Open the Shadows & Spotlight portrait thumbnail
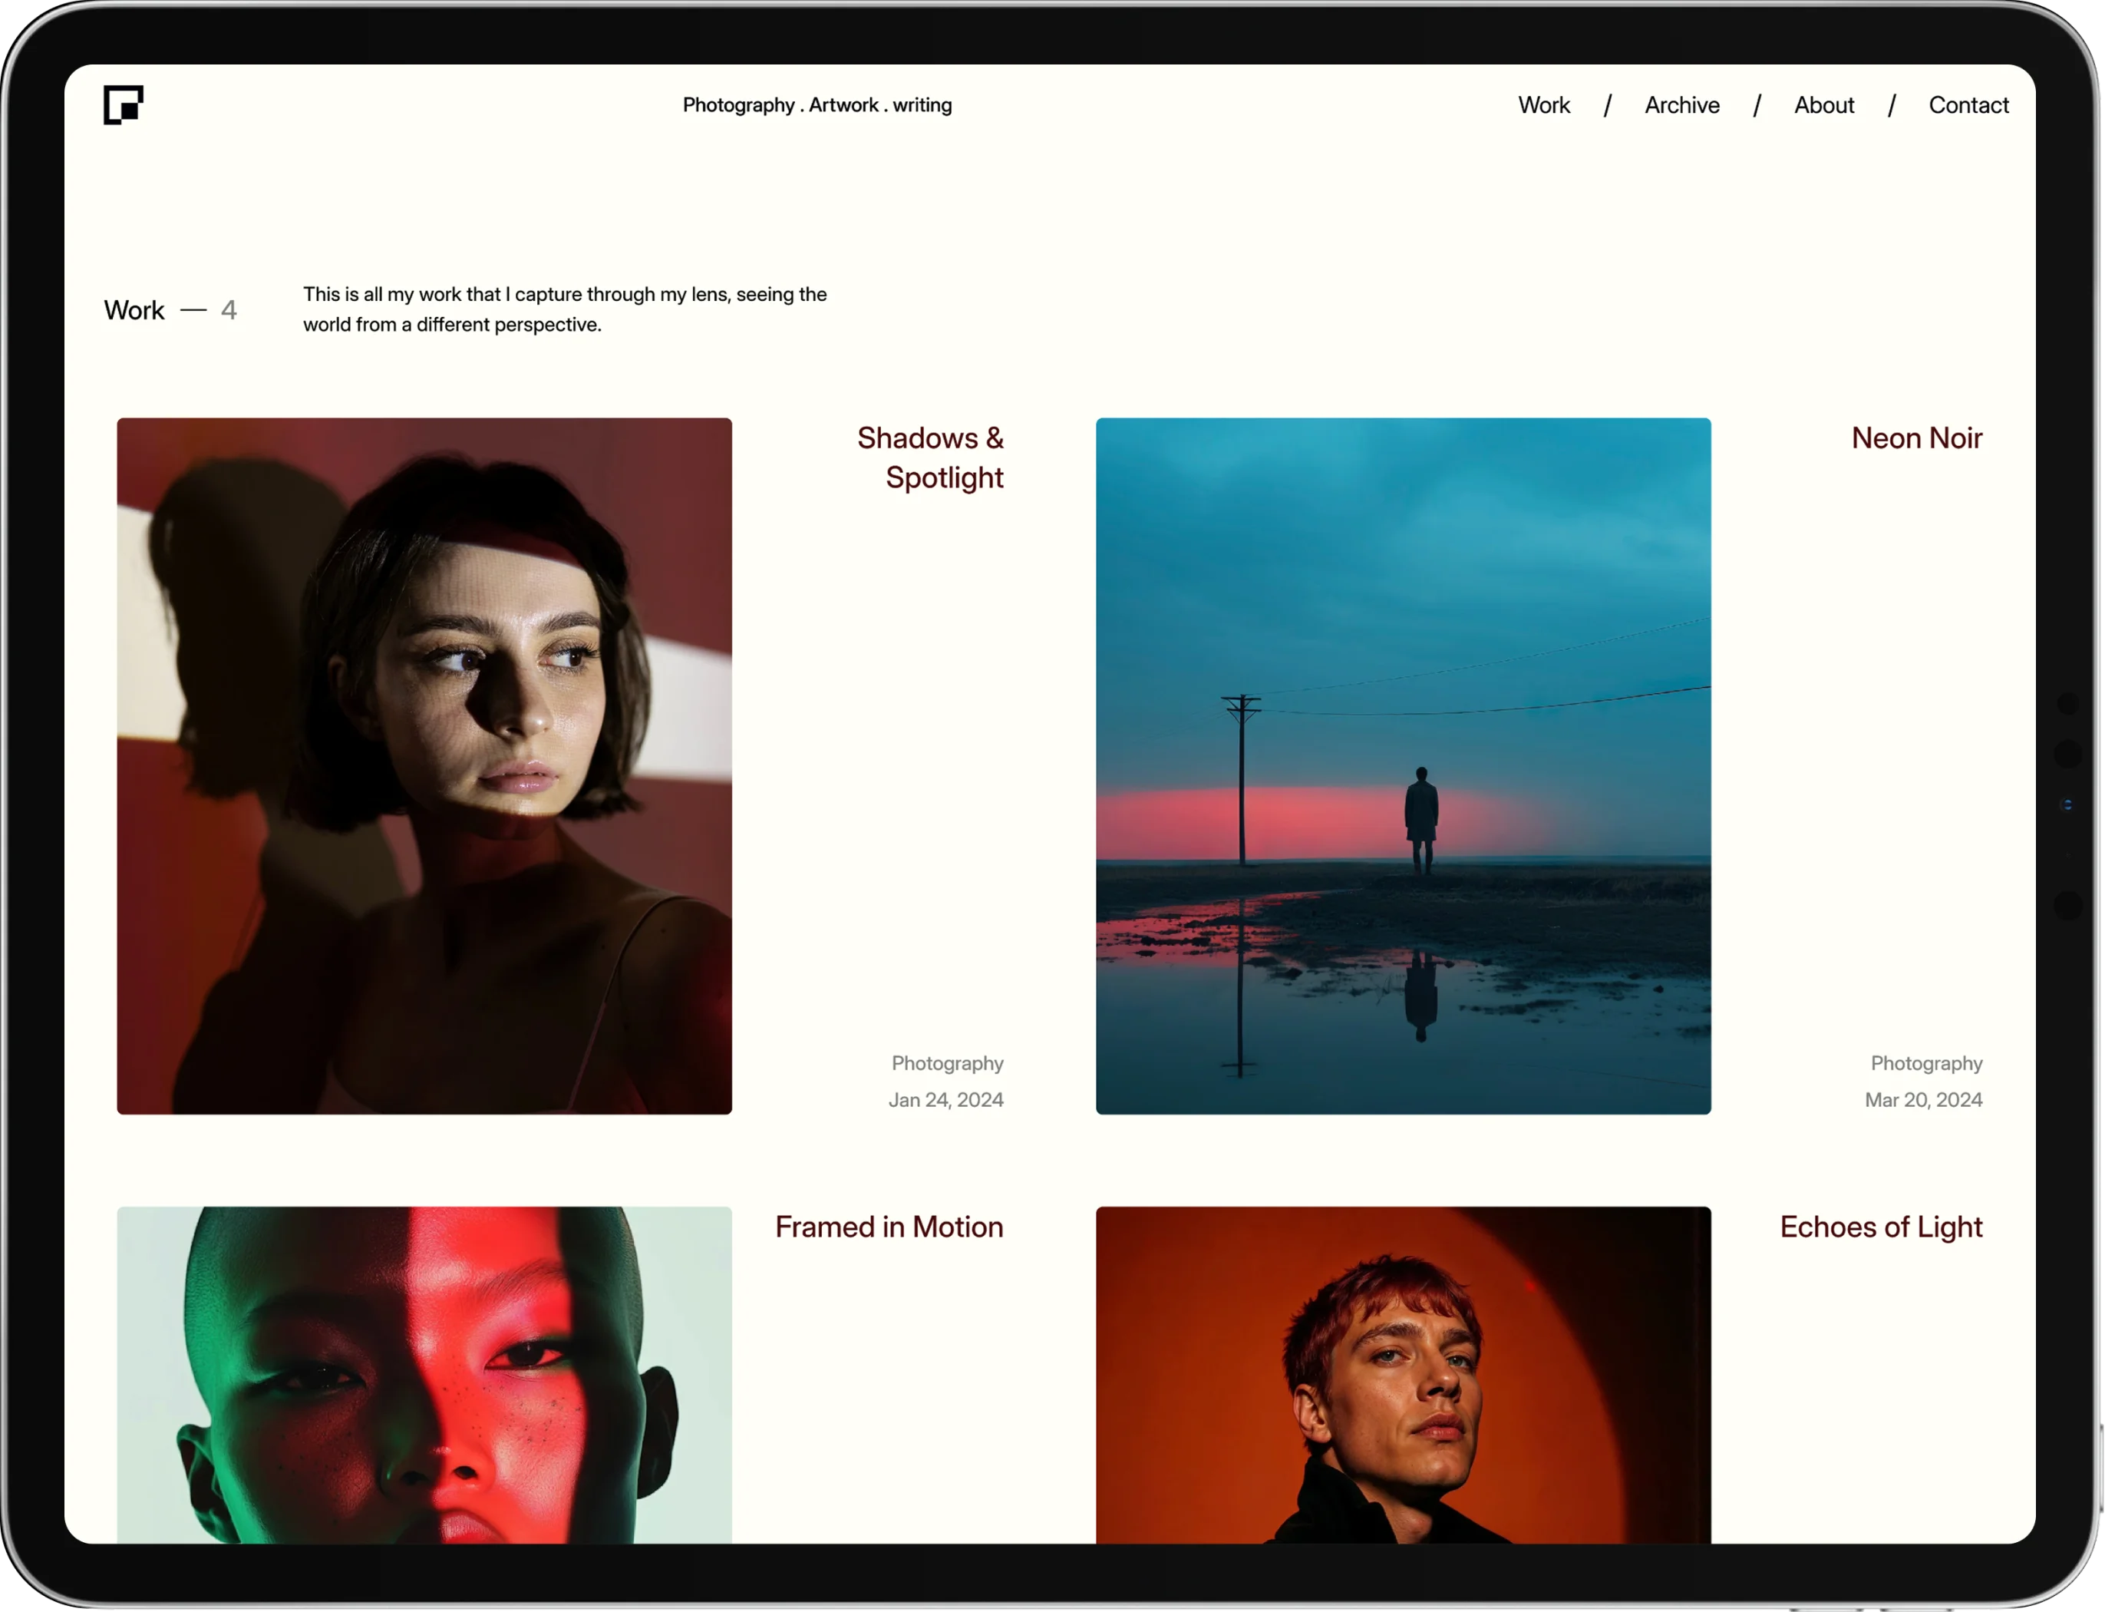The image size is (2105, 1612). 424,765
